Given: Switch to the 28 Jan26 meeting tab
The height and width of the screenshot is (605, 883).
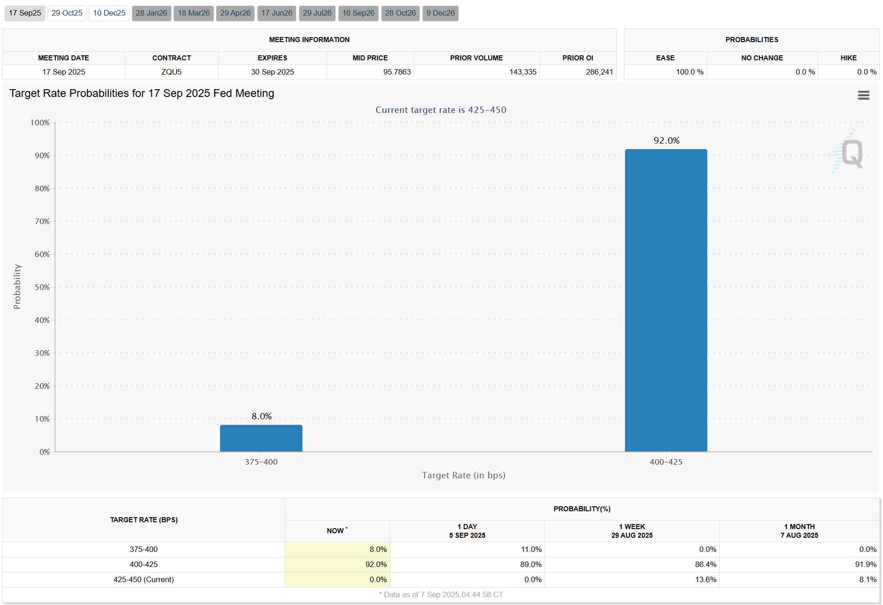Looking at the screenshot, I should coord(151,13).
